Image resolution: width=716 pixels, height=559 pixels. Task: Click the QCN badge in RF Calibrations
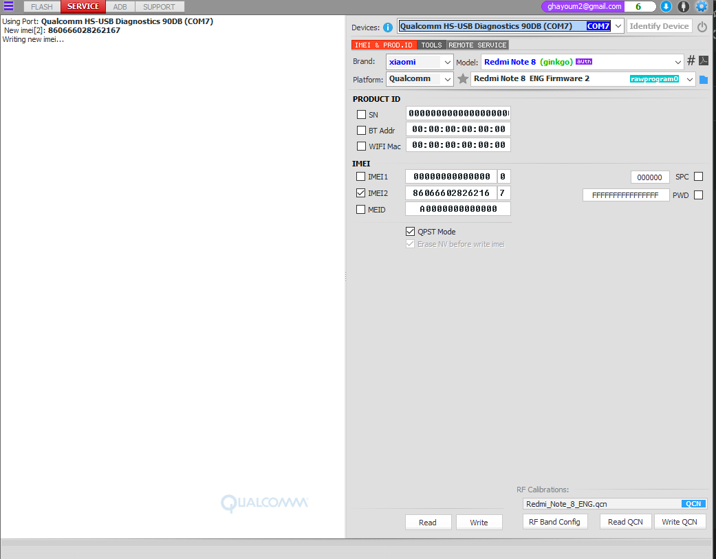[x=693, y=504]
